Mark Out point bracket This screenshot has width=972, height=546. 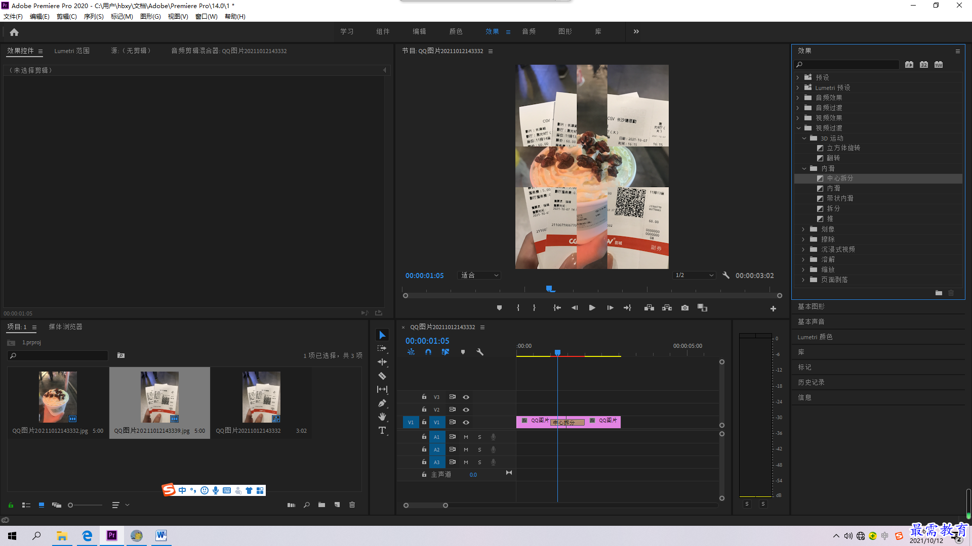coord(534,308)
